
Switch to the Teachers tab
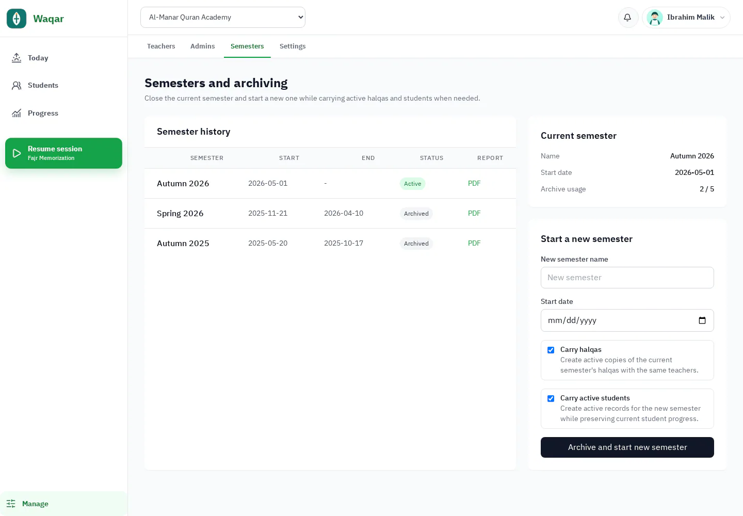[x=161, y=46]
